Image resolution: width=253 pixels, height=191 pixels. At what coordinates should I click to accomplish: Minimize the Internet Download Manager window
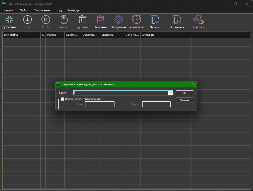224,4
